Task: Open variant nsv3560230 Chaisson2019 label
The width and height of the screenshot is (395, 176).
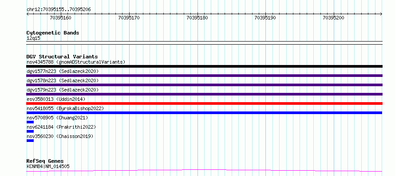Action: [60, 136]
